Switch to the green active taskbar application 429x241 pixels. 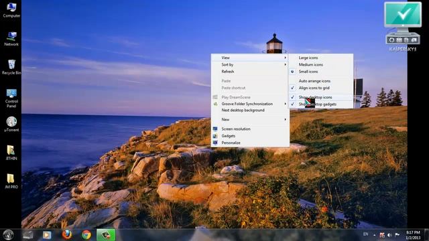click(106, 235)
